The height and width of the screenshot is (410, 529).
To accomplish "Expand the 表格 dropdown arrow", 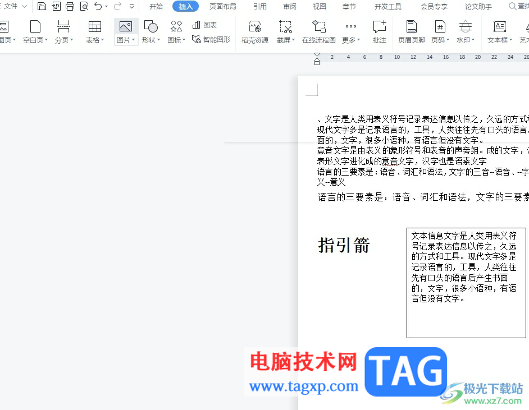I will pos(103,40).
